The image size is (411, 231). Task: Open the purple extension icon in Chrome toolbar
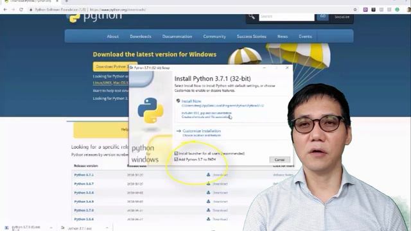365,10
